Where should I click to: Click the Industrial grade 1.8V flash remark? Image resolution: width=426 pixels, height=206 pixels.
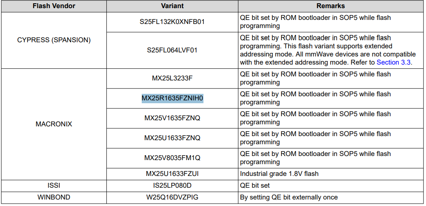(x=279, y=173)
